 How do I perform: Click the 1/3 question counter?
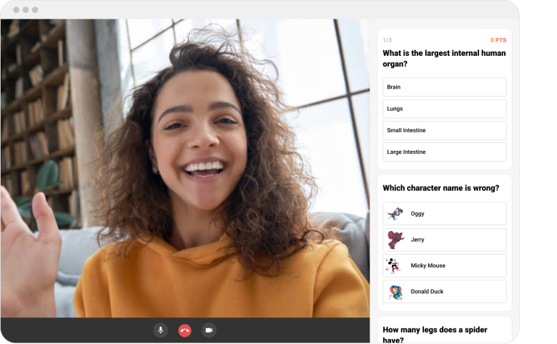point(387,40)
